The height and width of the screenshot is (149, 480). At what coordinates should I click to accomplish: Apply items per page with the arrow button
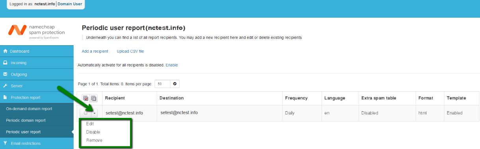pyautogui.click(x=175, y=84)
